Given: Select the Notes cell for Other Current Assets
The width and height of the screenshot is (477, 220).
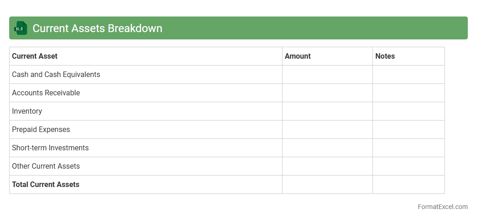Looking at the screenshot, I should point(408,166).
